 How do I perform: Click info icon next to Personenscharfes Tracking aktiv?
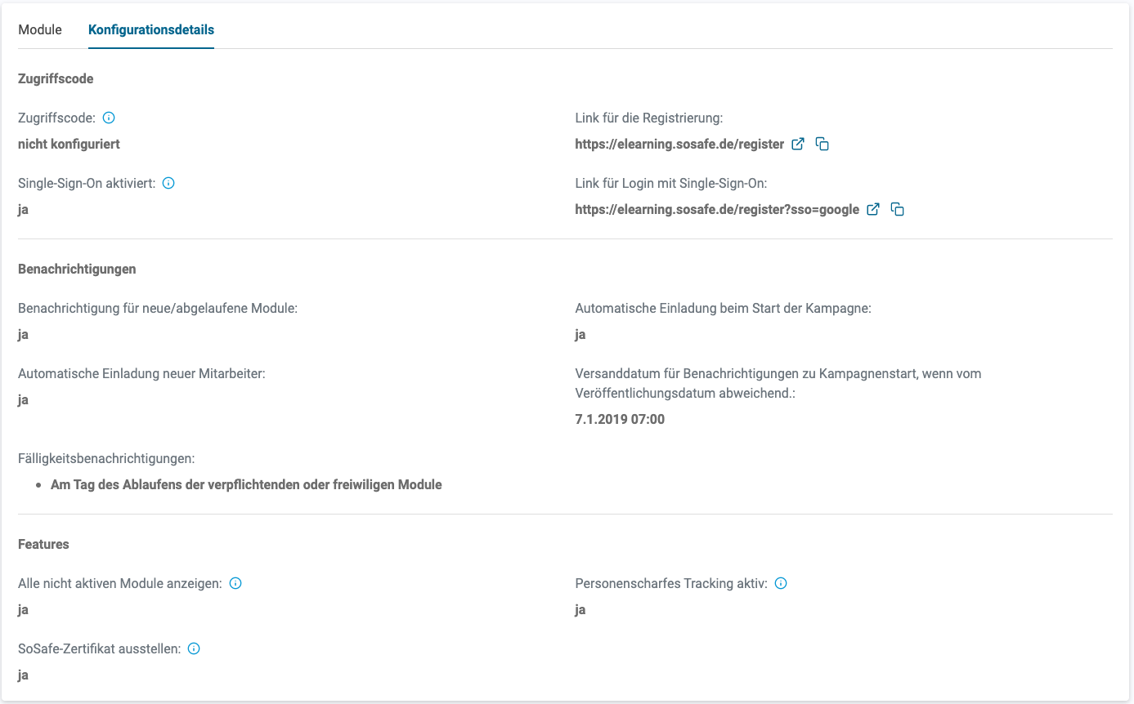click(781, 583)
